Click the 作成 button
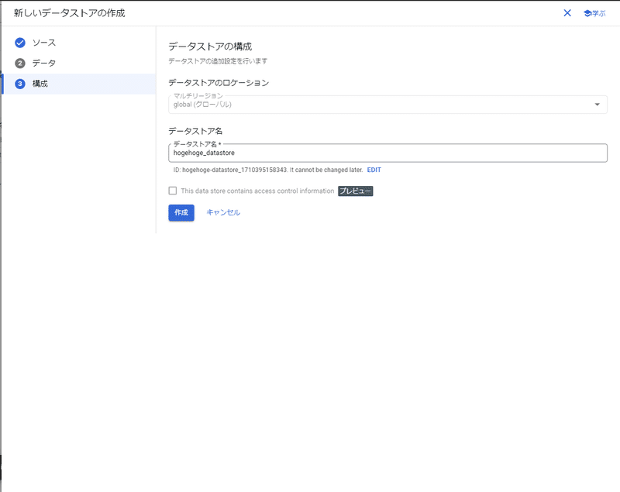This screenshot has height=492, width=620. pyautogui.click(x=181, y=212)
